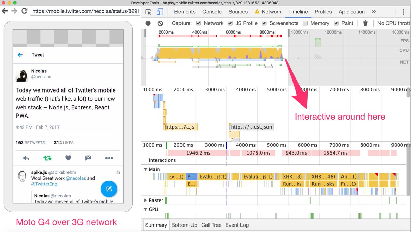
Task: Click the @TwitterEng mention link
Action: click(x=44, y=184)
